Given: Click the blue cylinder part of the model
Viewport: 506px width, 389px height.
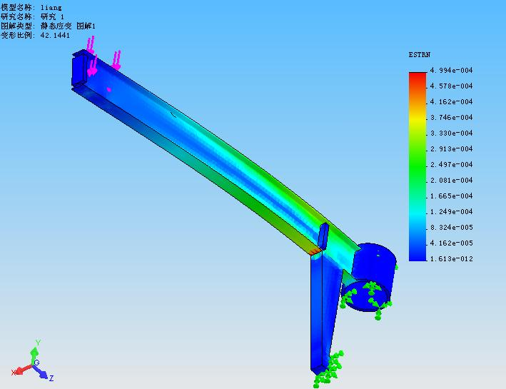Looking at the screenshot, I should coord(375,268).
